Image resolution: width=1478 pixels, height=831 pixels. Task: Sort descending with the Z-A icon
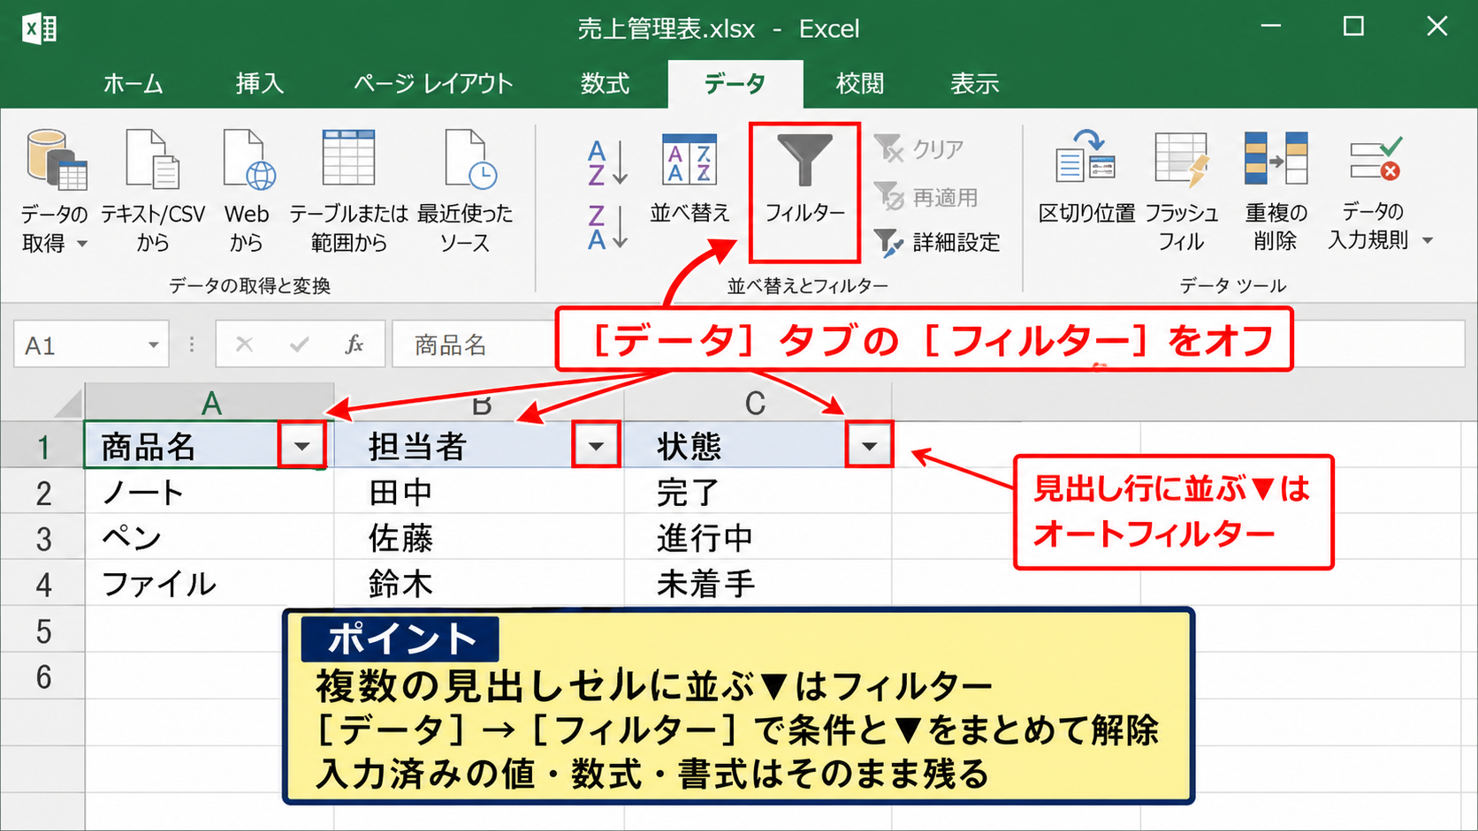(x=607, y=227)
